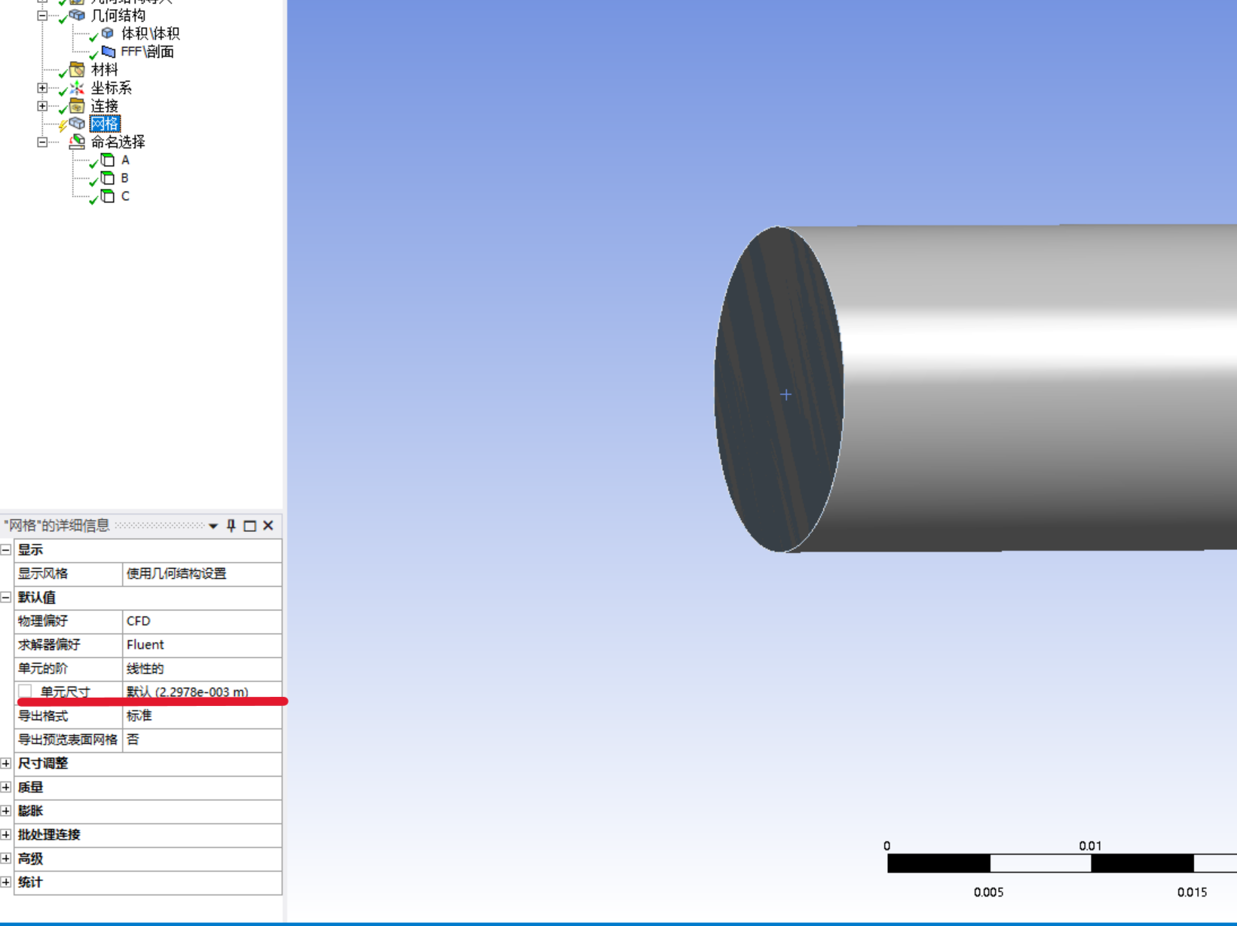Image resolution: width=1237 pixels, height=926 pixels.
Task: Expand the 统计 section
Action: pyautogui.click(x=6, y=882)
